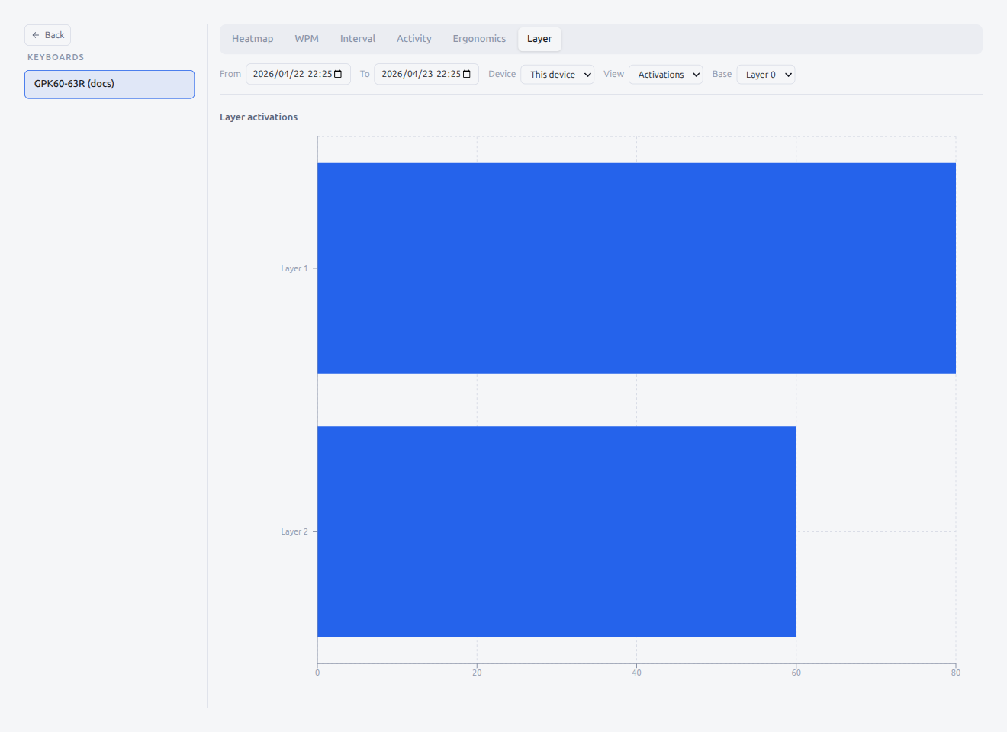1007x732 pixels.
Task: Click the Layer 2 axis label
Action: point(294,531)
